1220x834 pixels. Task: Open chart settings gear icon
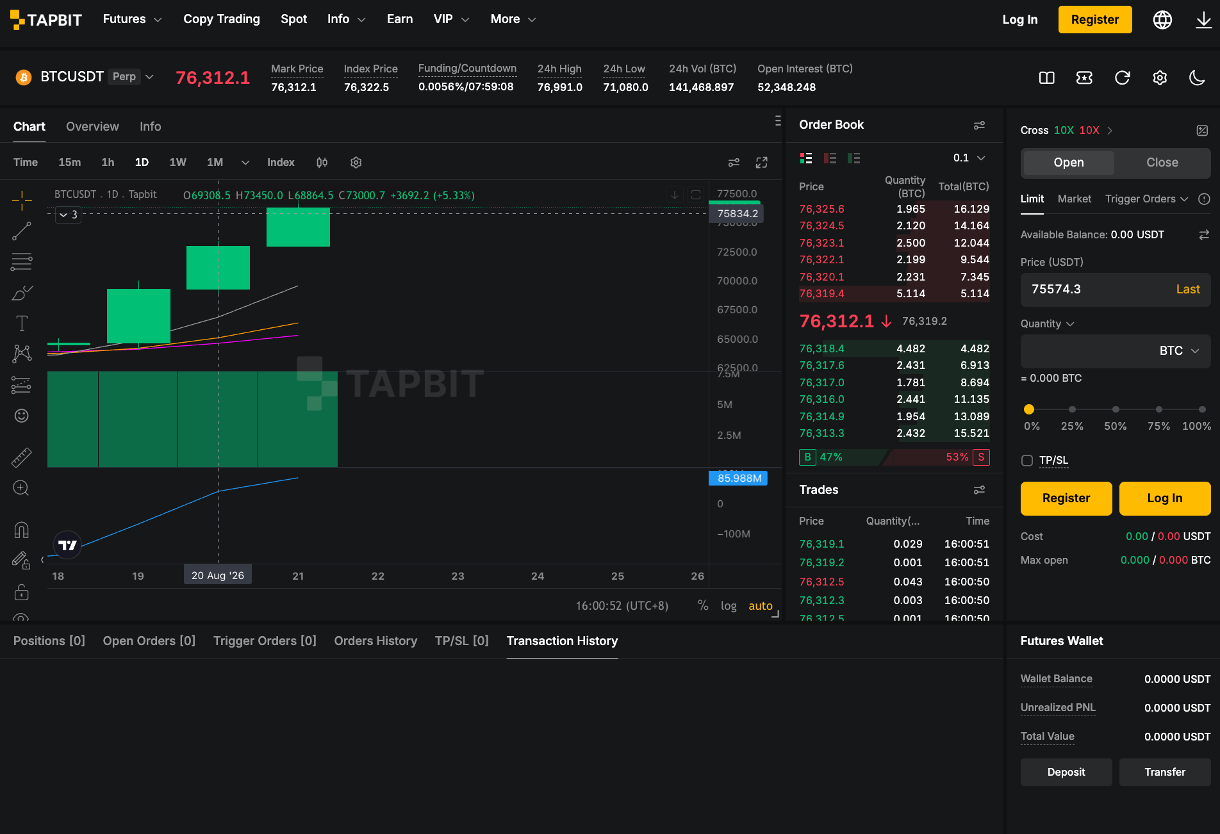pos(356,163)
